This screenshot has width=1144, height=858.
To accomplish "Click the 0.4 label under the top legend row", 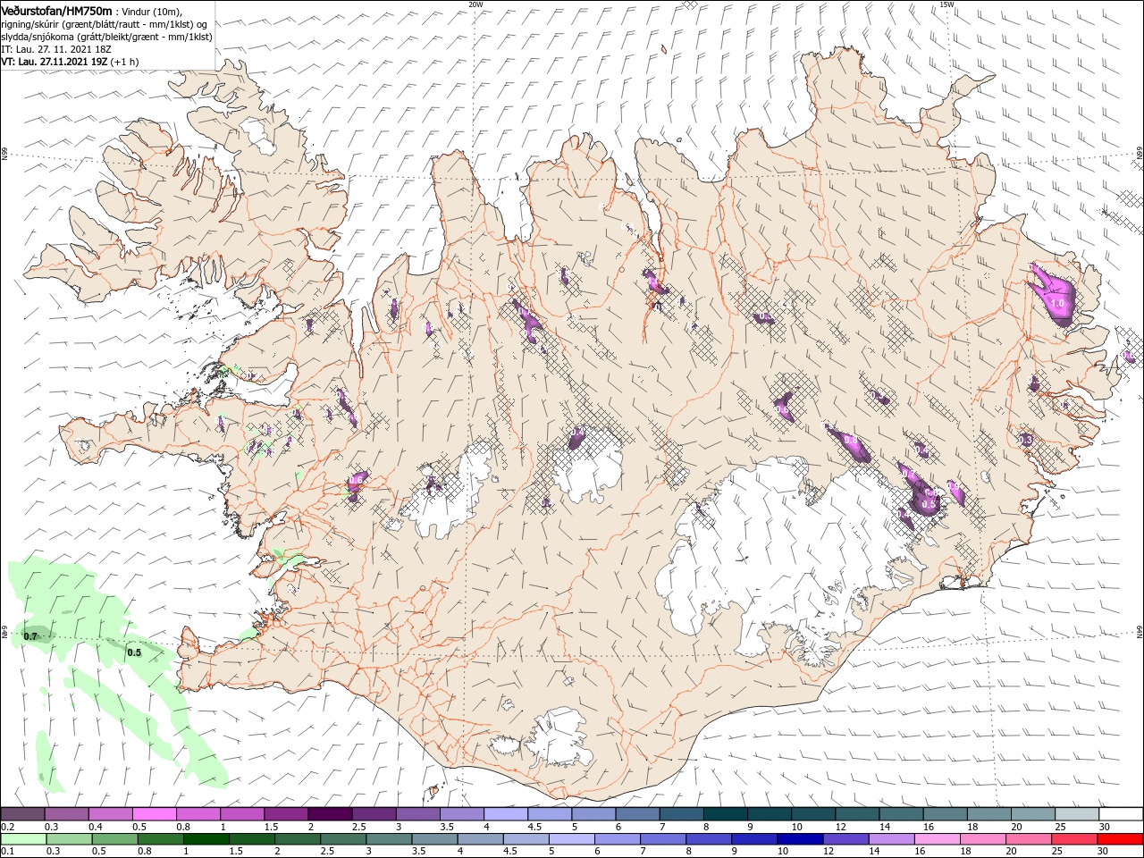I will (96, 827).
